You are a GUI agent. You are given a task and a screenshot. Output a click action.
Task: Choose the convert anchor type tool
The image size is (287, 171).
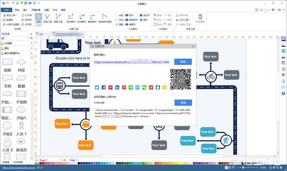tap(105, 18)
